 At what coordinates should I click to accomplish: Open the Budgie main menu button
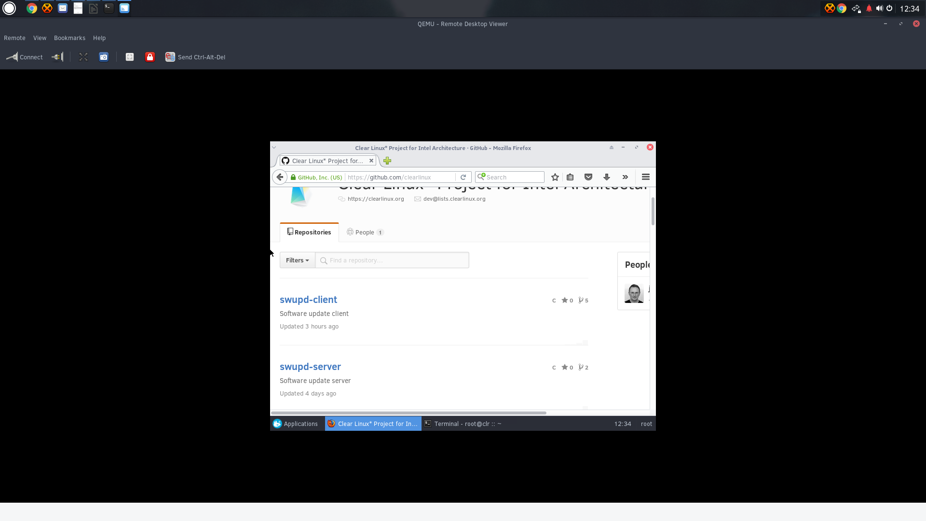(x=9, y=8)
